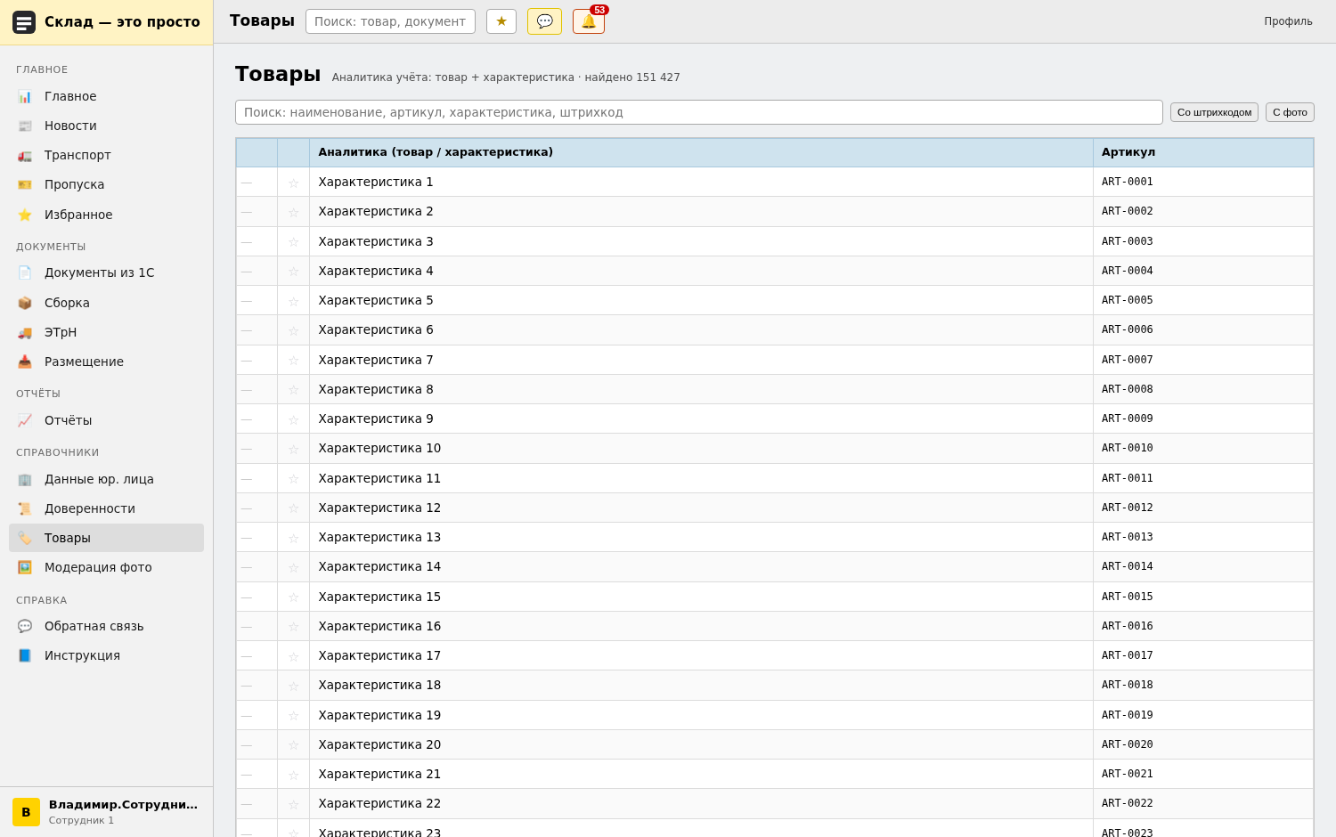Viewport: 1336px width, 837px height.
Task: Star the Характеристика 13 row
Action: [293, 538]
